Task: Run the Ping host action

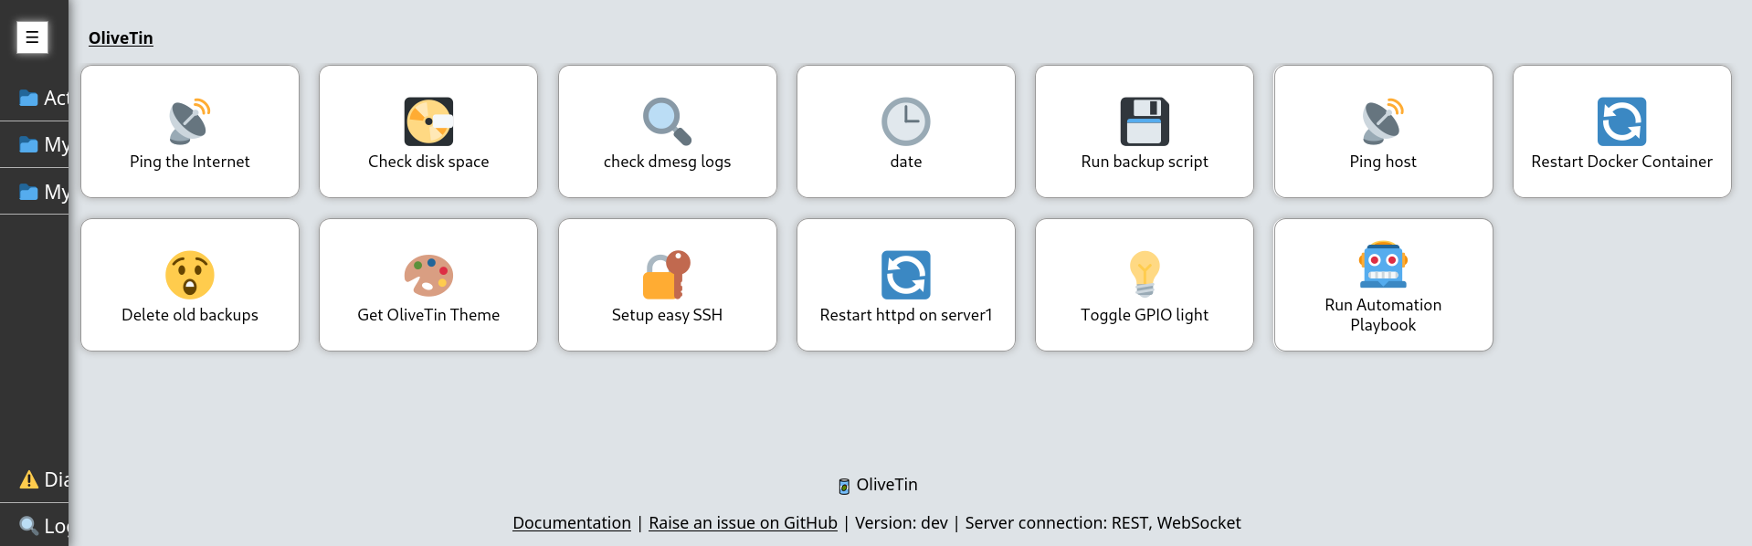Action: 1383,131
